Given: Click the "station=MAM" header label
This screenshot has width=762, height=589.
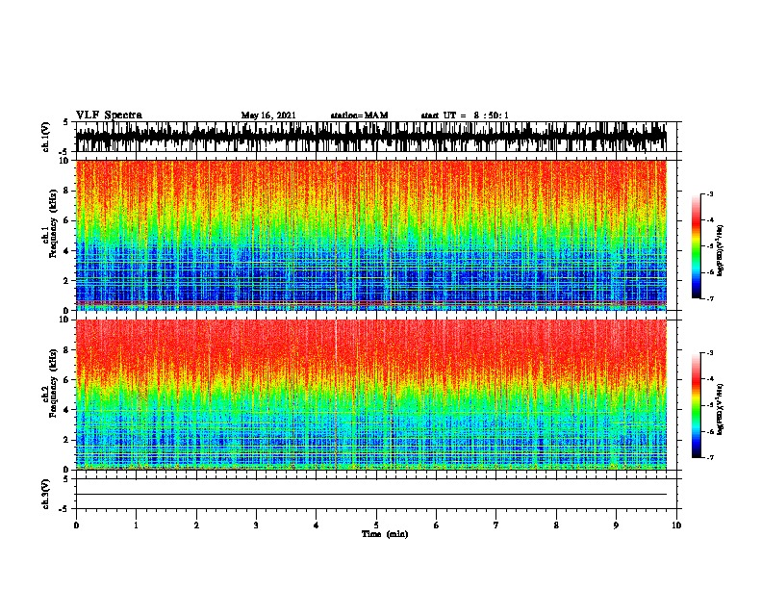Looking at the screenshot, I should [x=359, y=115].
